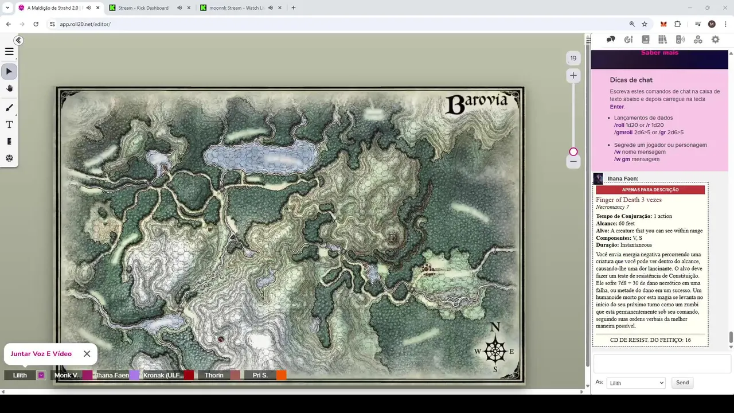Click the Dicas de chat heading

point(631,80)
